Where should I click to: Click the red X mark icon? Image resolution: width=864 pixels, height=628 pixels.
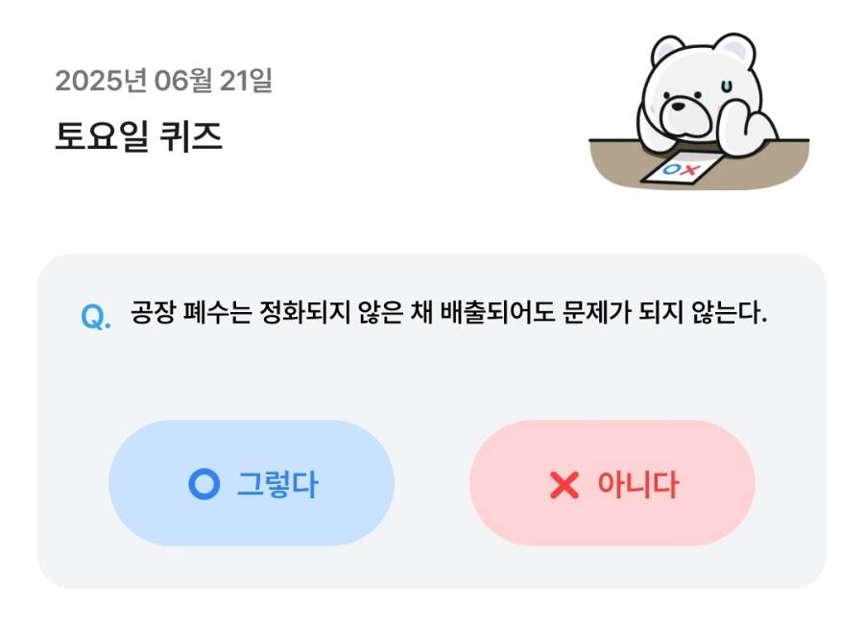(x=564, y=485)
